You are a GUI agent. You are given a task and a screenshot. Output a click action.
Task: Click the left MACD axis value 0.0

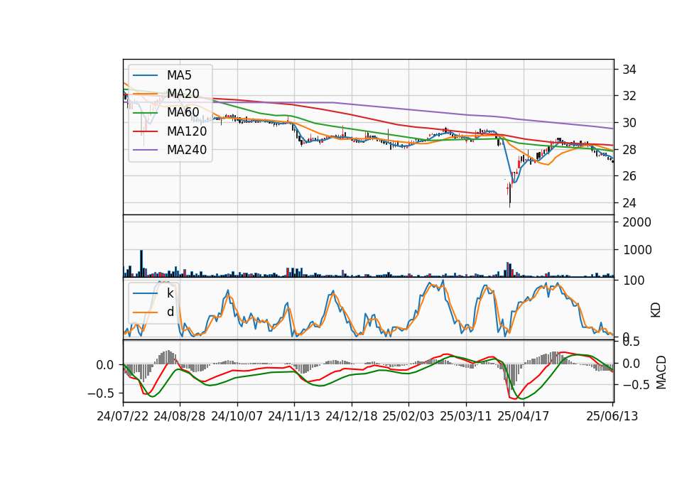[105, 365]
